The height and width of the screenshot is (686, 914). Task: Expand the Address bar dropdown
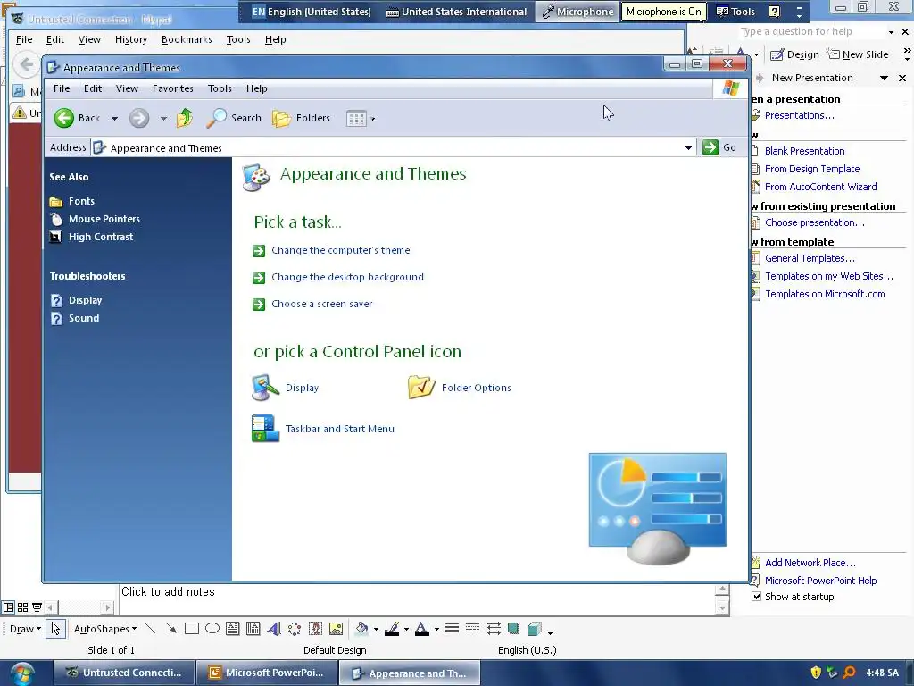click(x=688, y=148)
